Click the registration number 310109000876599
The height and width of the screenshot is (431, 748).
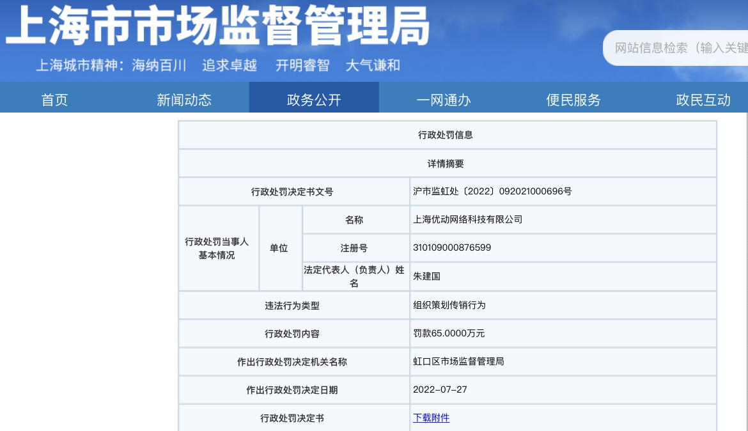[452, 247]
